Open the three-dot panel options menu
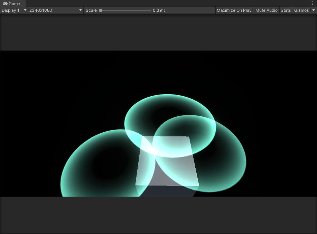Image resolution: width=317 pixels, height=234 pixels. (312, 3)
